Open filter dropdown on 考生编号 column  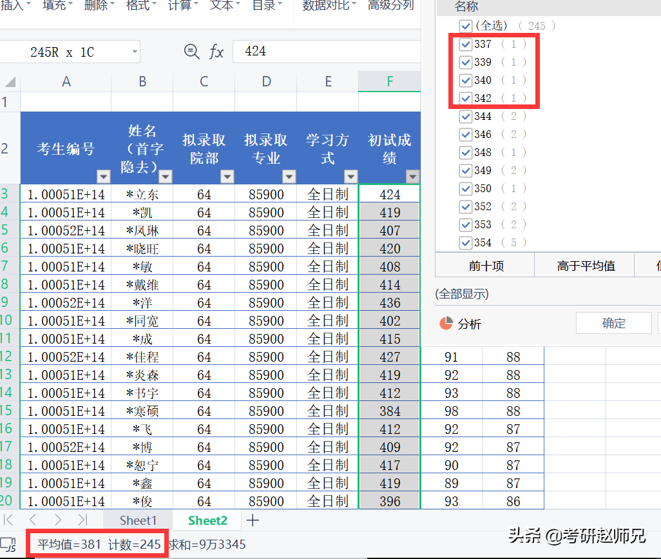pos(103,177)
